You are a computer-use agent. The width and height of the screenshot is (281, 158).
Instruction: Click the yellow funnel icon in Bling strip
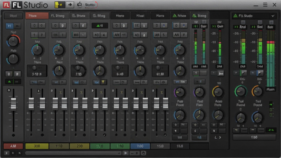[x=103, y=82]
